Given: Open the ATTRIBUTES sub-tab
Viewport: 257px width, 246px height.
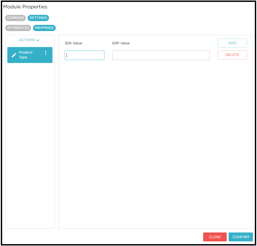Looking at the screenshot, I should 18,28.
